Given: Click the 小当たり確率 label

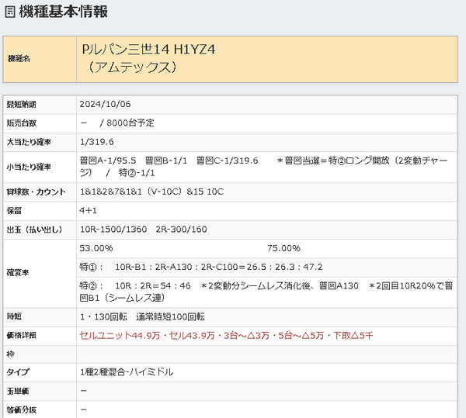Looking at the screenshot, I should tap(29, 167).
